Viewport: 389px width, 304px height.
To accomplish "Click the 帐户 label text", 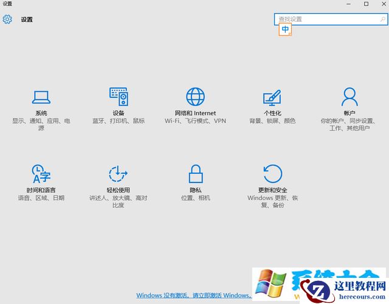I will coord(349,113).
